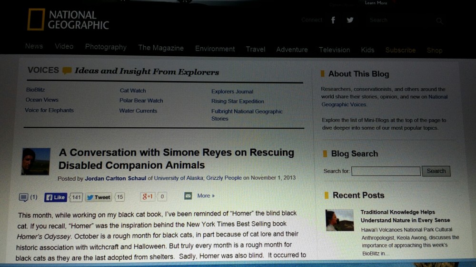
Task: Click the Blog Search heading
Action: (355, 154)
